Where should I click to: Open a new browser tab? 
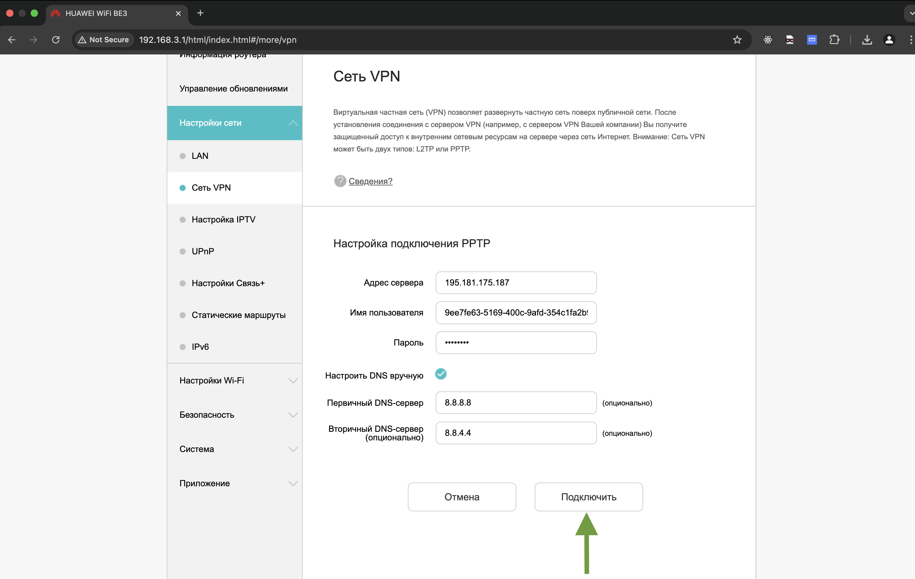(x=200, y=13)
